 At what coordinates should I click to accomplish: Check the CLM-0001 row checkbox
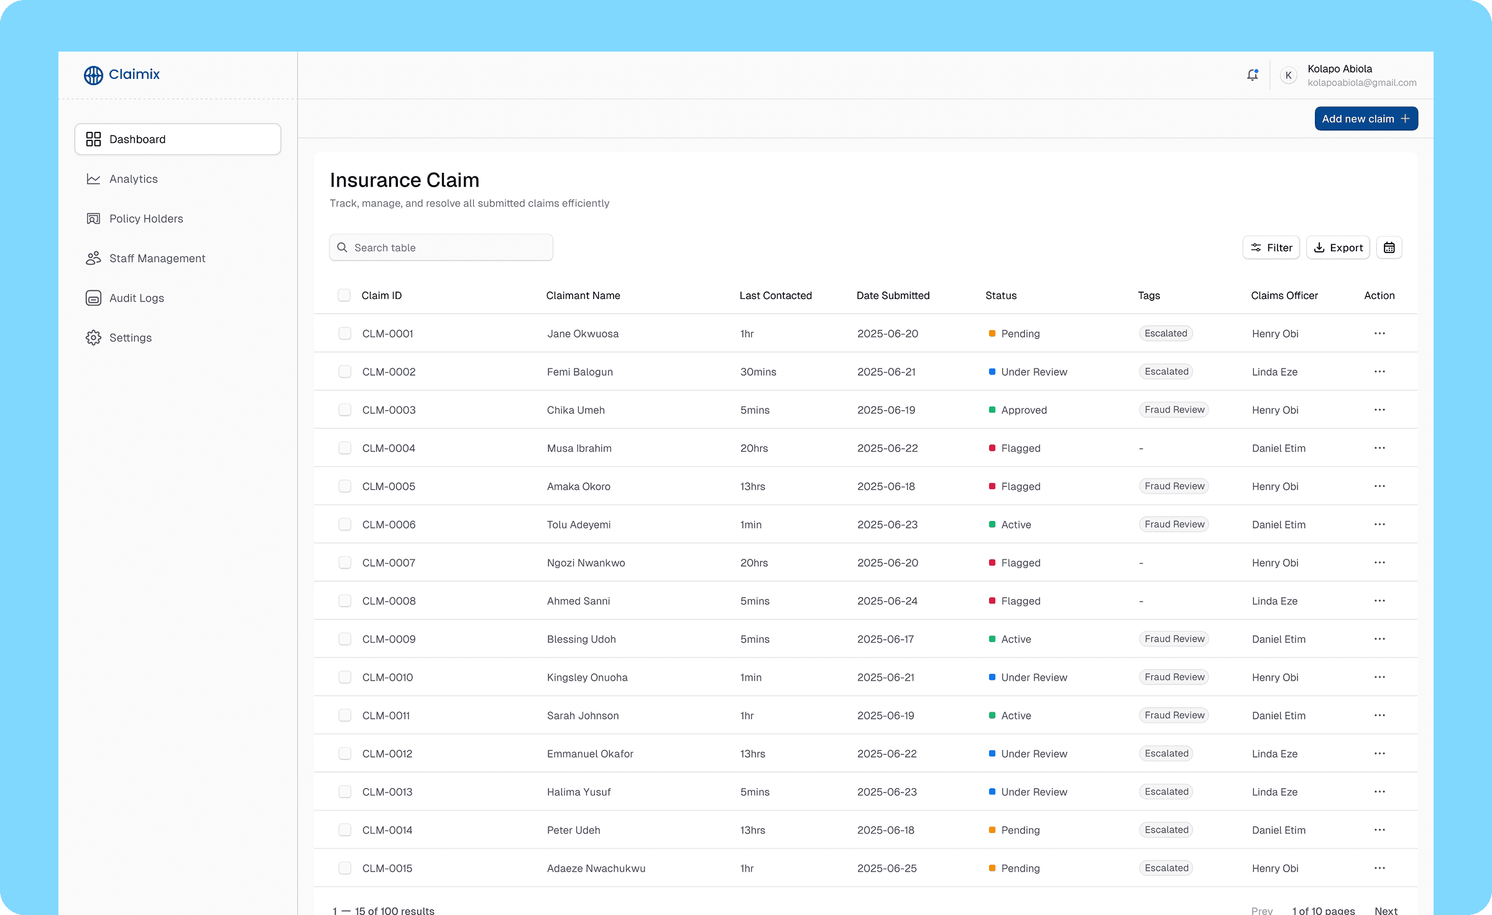coord(344,334)
